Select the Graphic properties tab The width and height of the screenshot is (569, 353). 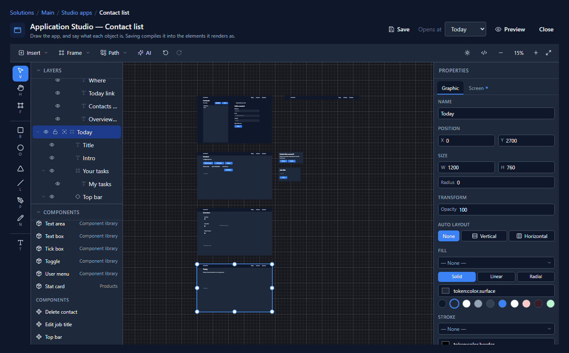point(450,88)
